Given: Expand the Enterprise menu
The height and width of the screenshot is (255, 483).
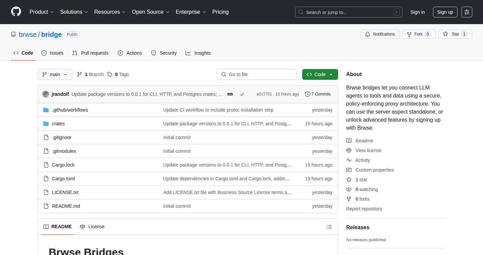Looking at the screenshot, I should 191,12.
